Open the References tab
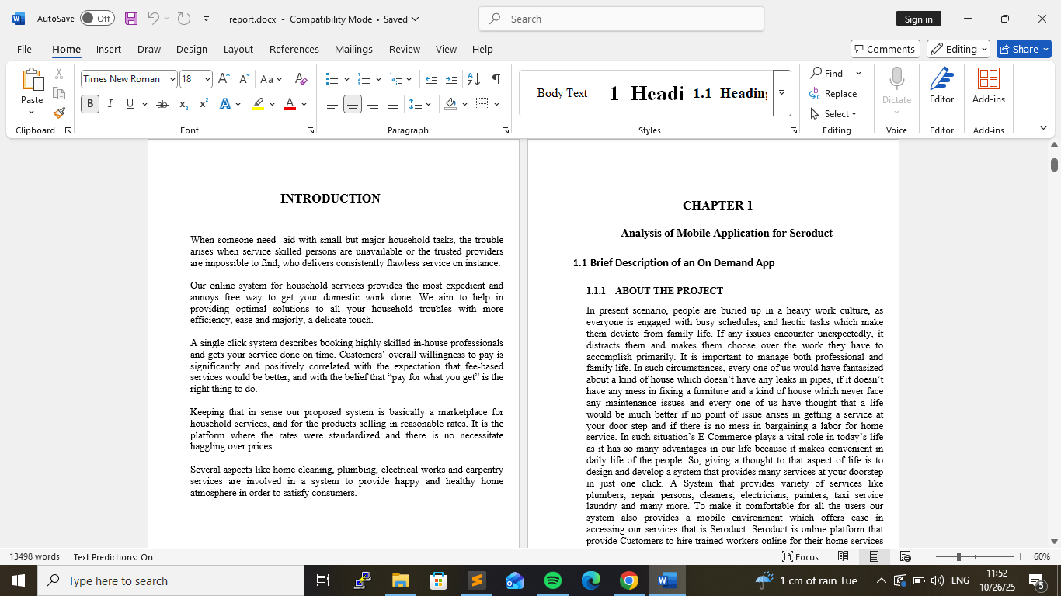The height and width of the screenshot is (596, 1061). click(294, 49)
